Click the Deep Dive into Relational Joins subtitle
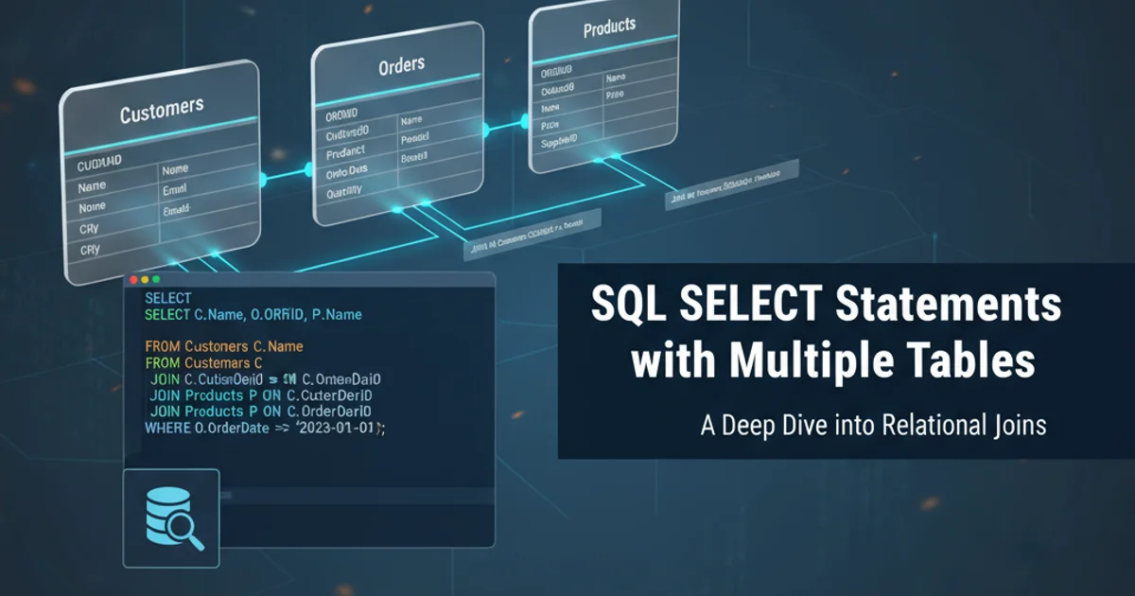The image size is (1135, 596). coord(873,425)
